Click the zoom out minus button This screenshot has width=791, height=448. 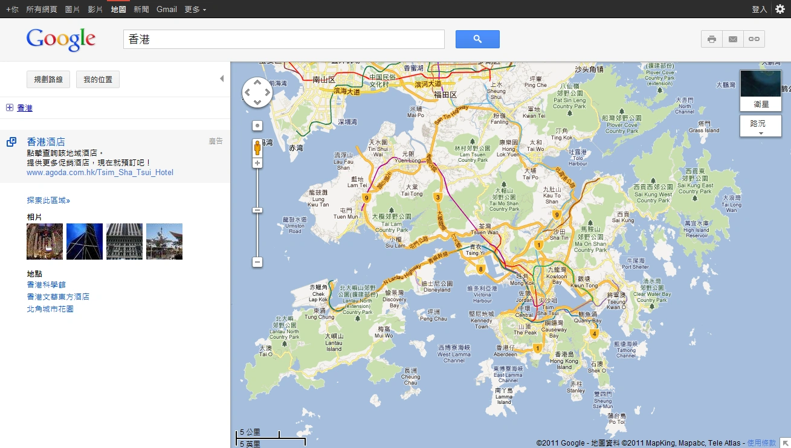coord(257,262)
